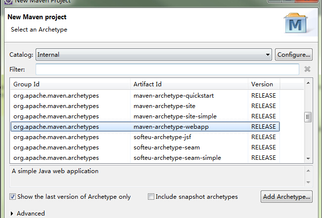This screenshot has width=322, height=218.
Task: Focus the Filter input field
Action: (167, 69)
